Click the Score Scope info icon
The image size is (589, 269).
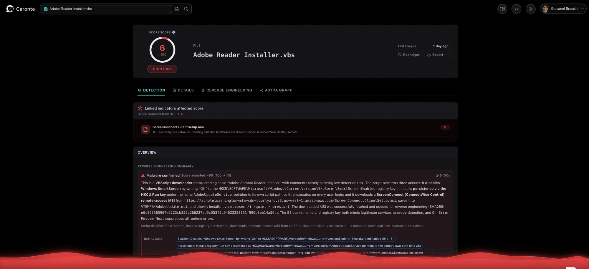point(173,32)
